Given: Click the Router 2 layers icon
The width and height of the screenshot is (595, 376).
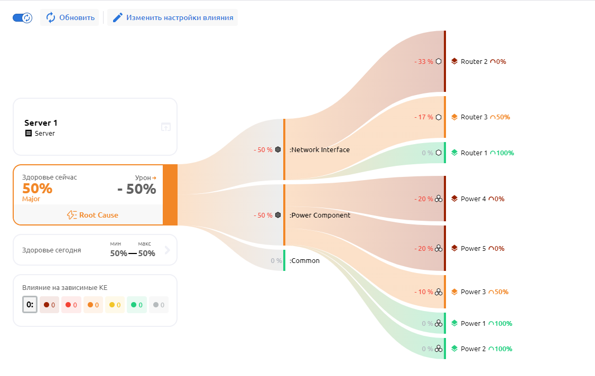Looking at the screenshot, I should (454, 61).
